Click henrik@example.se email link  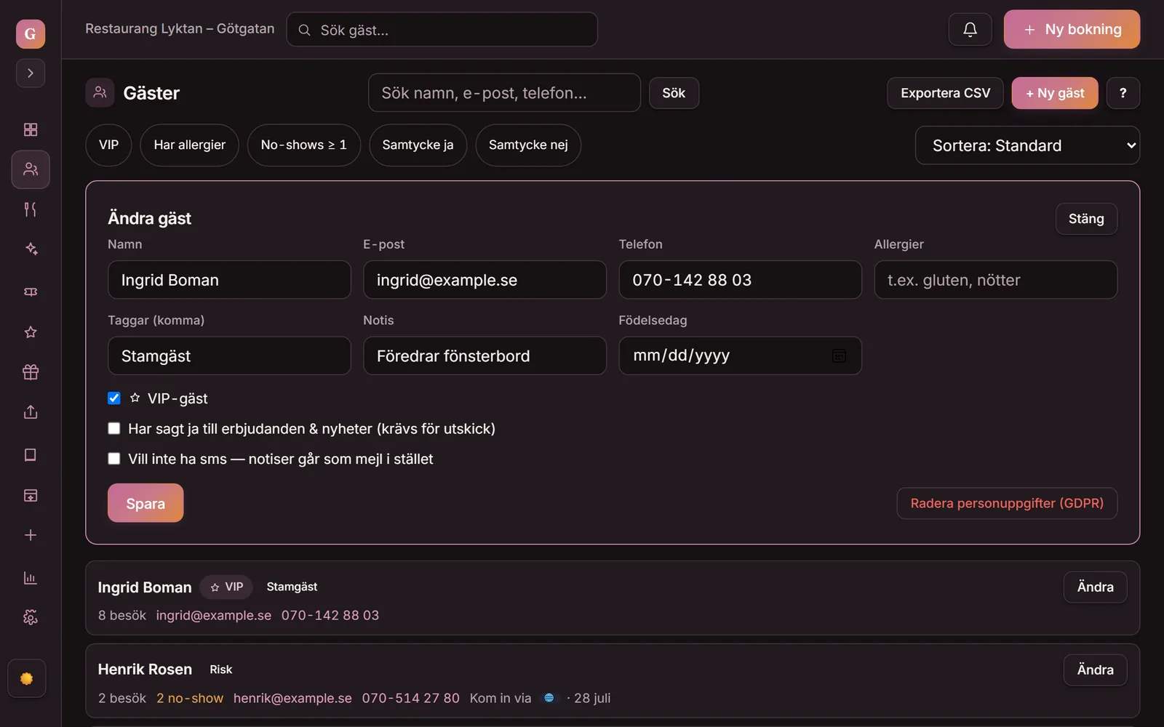[x=292, y=698]
